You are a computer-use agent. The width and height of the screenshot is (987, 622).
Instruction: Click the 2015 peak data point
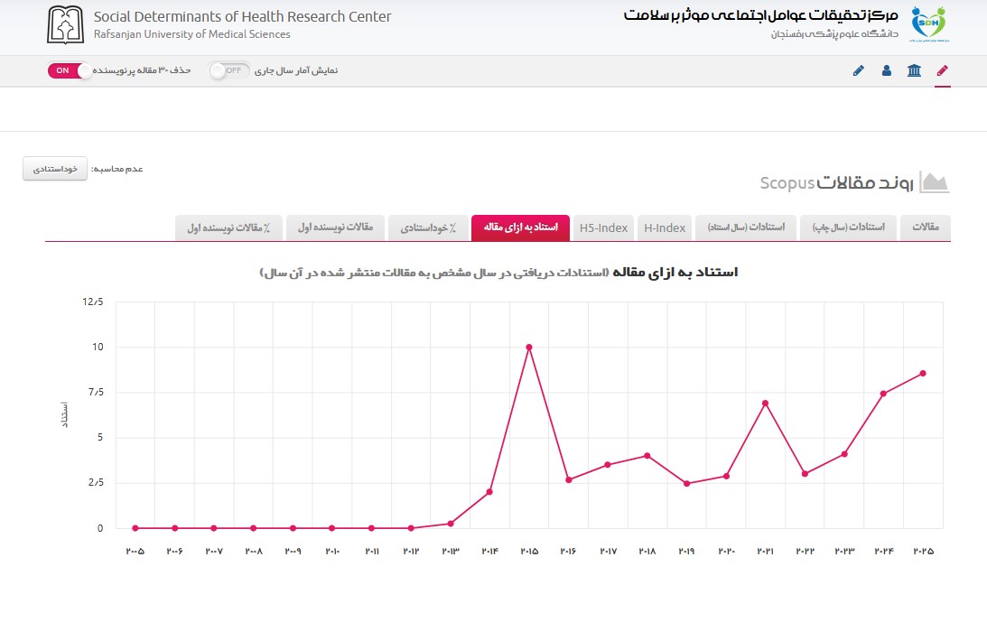click(x=529, y=347)
